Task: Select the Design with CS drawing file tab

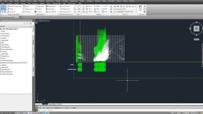Action: pos(9,17)
